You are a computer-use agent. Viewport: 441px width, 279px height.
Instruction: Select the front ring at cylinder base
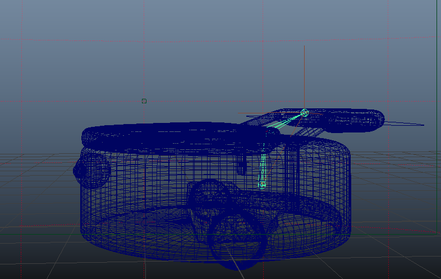[x=237, y=240]
